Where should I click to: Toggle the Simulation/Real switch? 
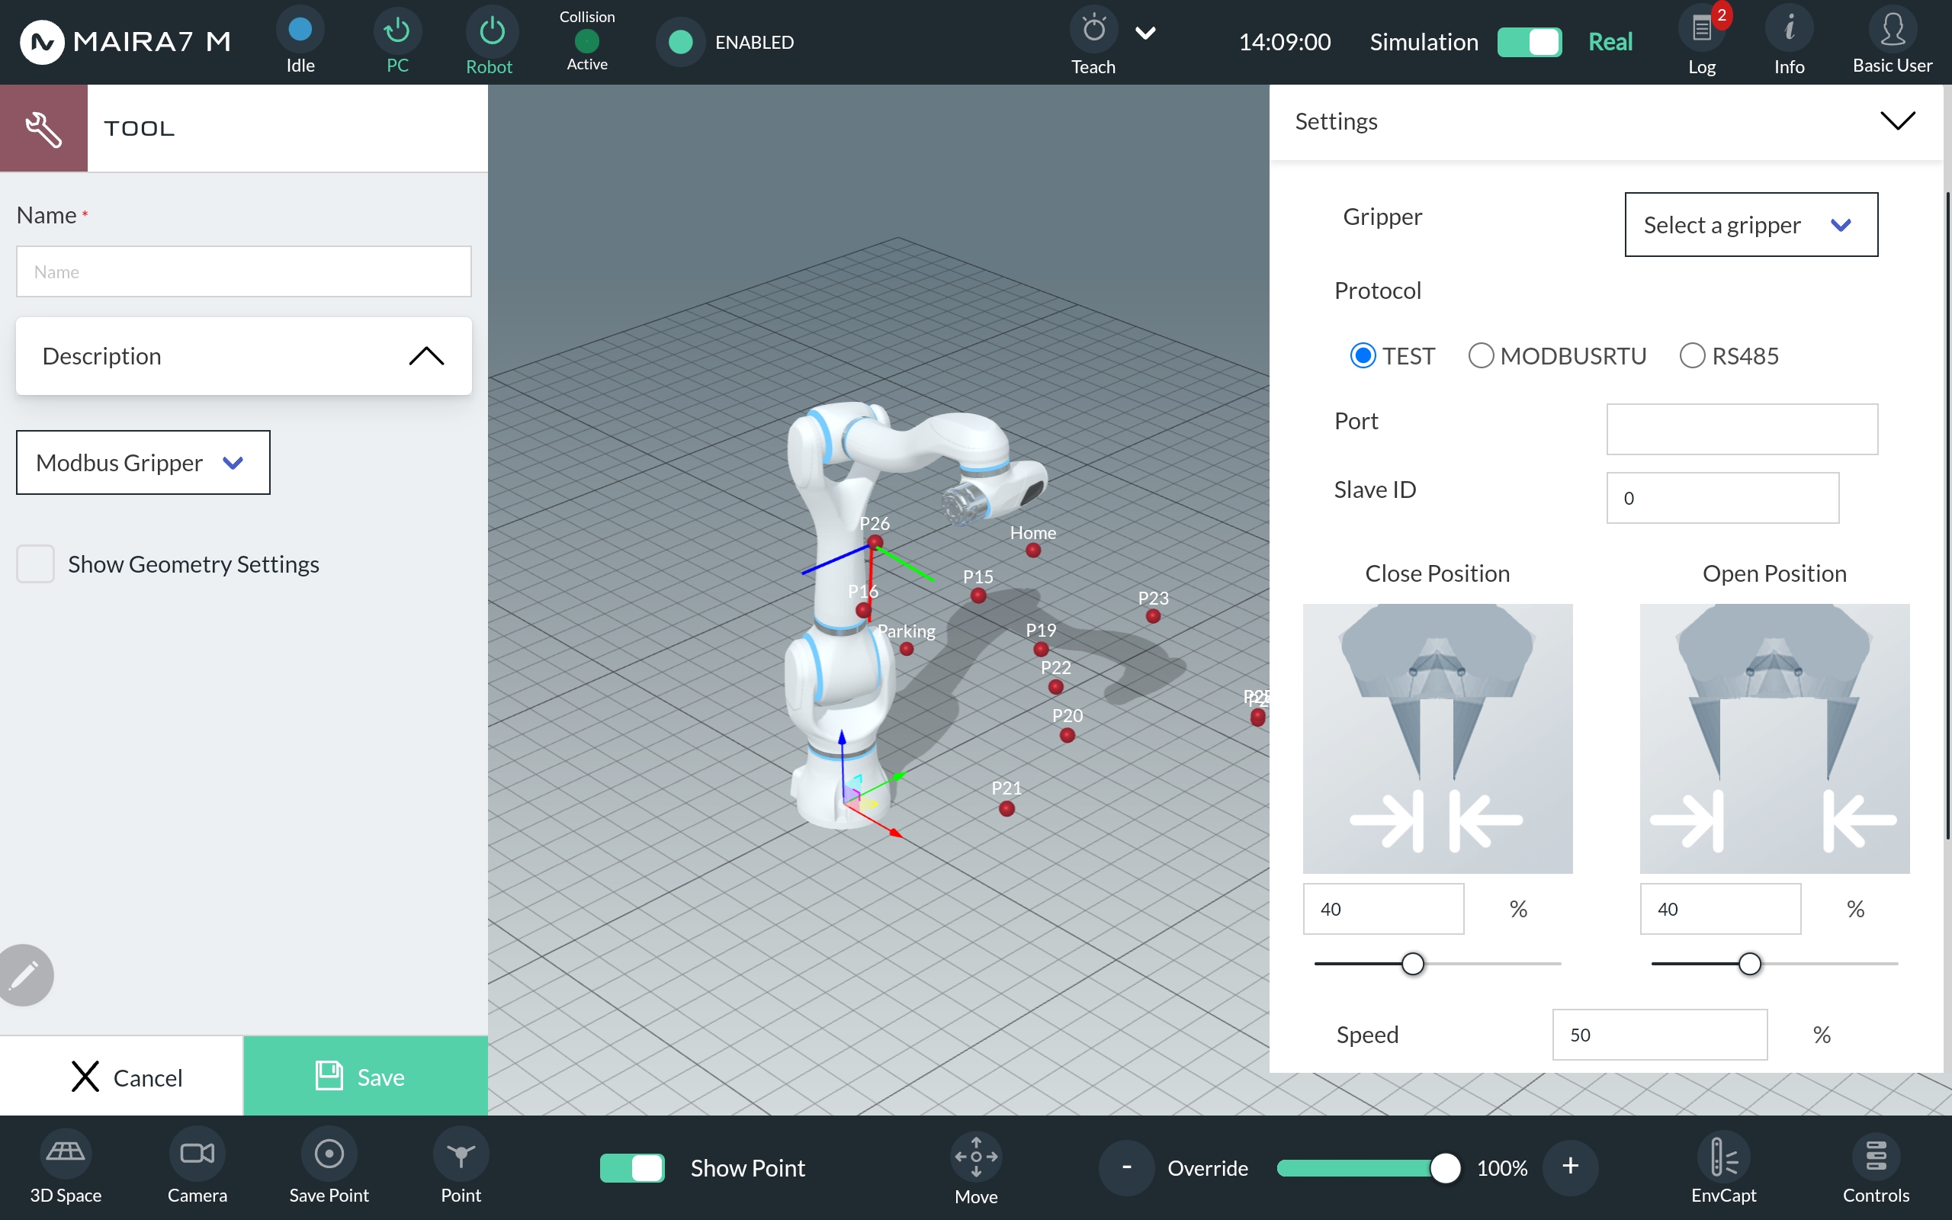point(1530,42)
